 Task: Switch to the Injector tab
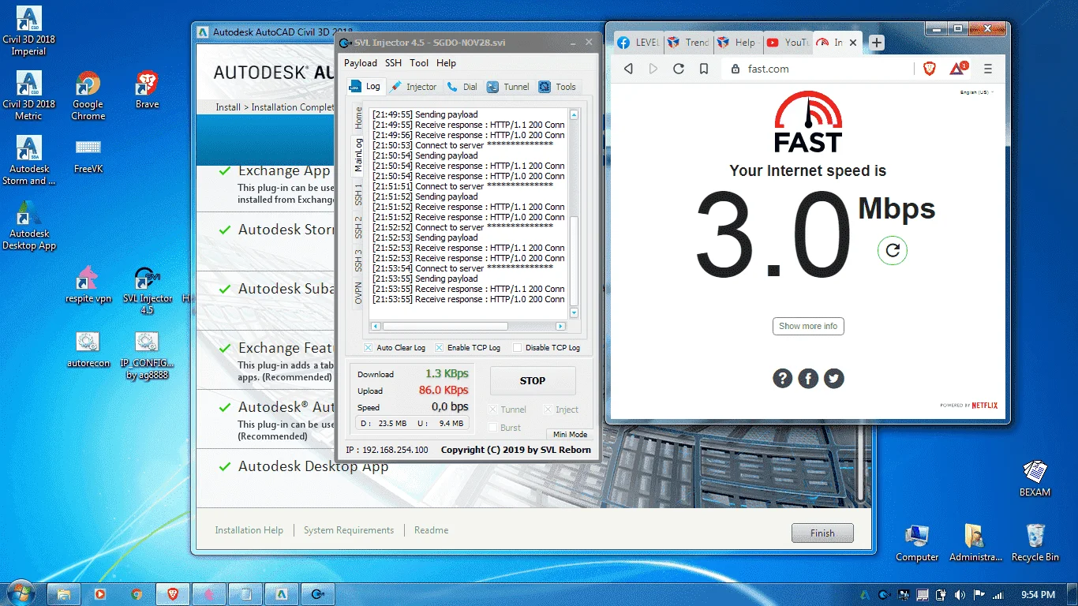(x=413, y=87)
